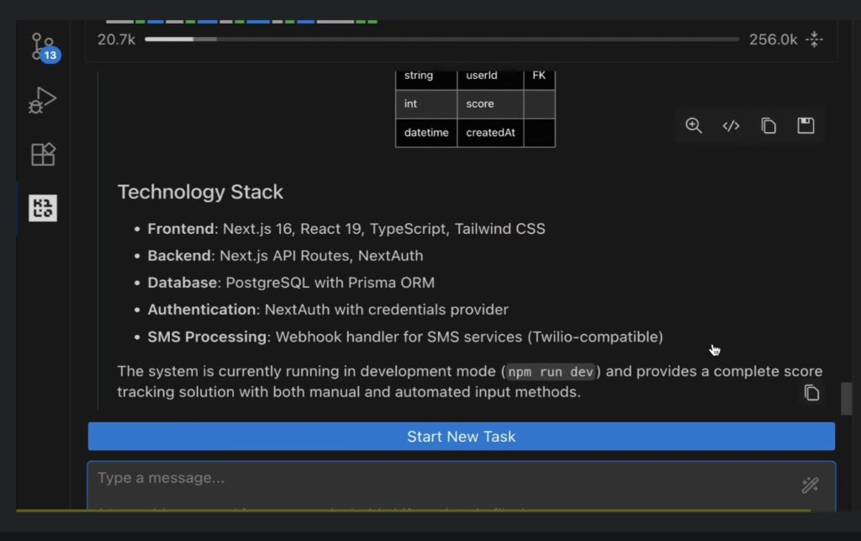
Task: Click the task timeline colored bar strip
Action: [241, 21]
